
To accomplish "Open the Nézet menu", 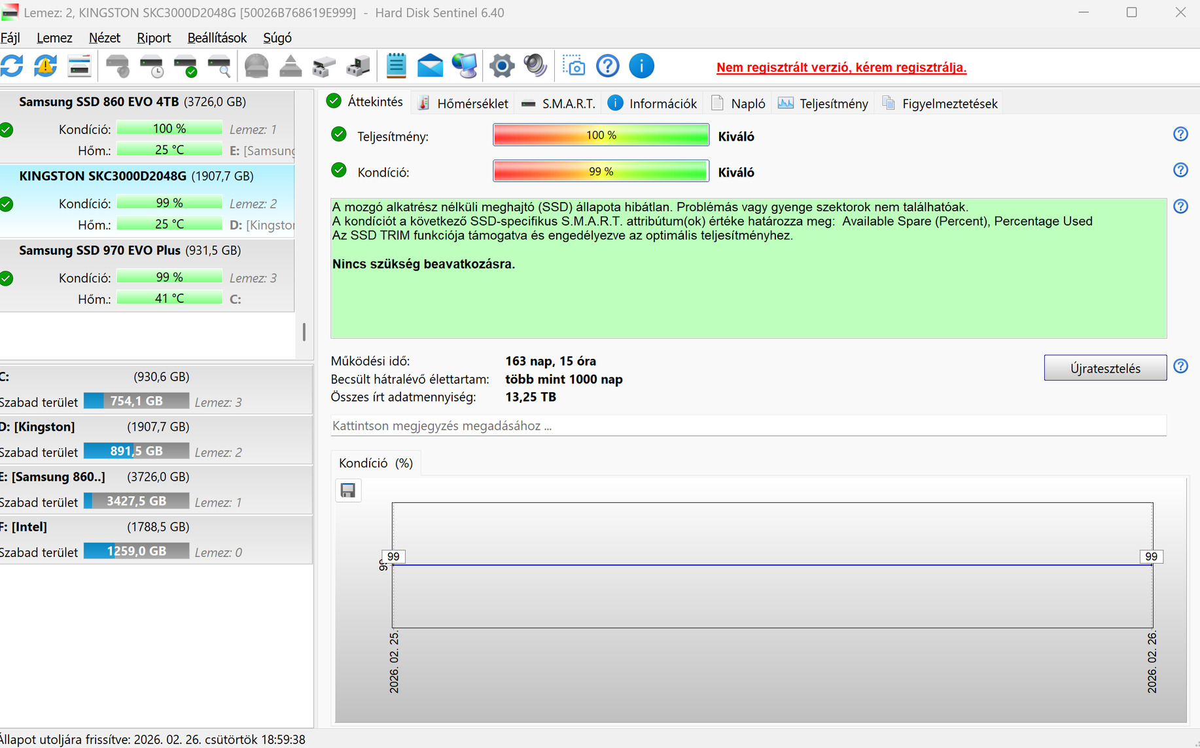I will (x=105, y=38).
